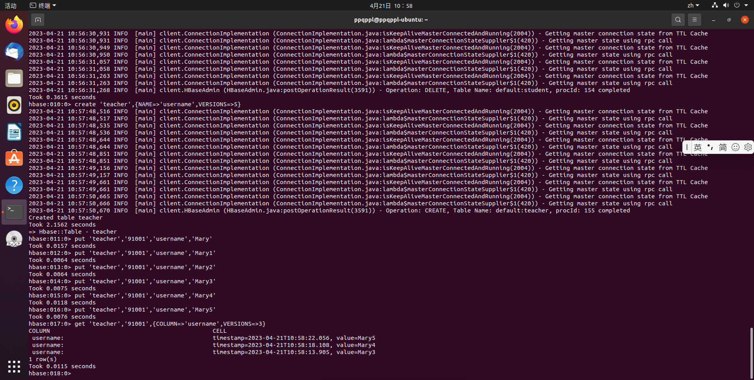Click the network status icon
The width and height of the screenshot is (754, 380).
point(715,6)
